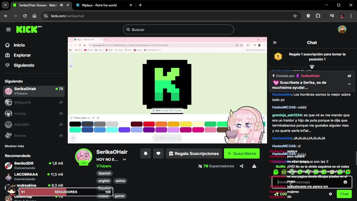Open the Chrome three-dot menu
357x201 pixels.
351,16
